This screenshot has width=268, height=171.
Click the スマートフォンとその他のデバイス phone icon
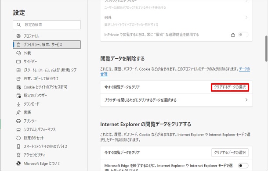point(18,146)
